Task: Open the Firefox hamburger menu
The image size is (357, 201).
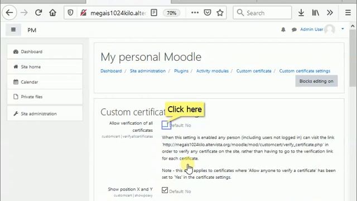Action: click(x=348, y=13)
